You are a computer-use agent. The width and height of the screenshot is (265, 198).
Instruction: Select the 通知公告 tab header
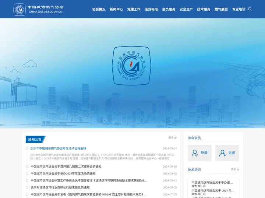[x=35, y=139]
